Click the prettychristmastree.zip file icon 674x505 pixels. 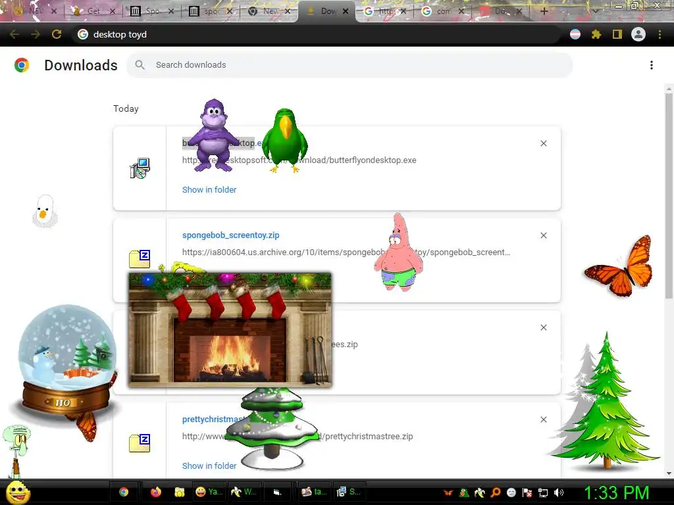[x=140, y=443]
